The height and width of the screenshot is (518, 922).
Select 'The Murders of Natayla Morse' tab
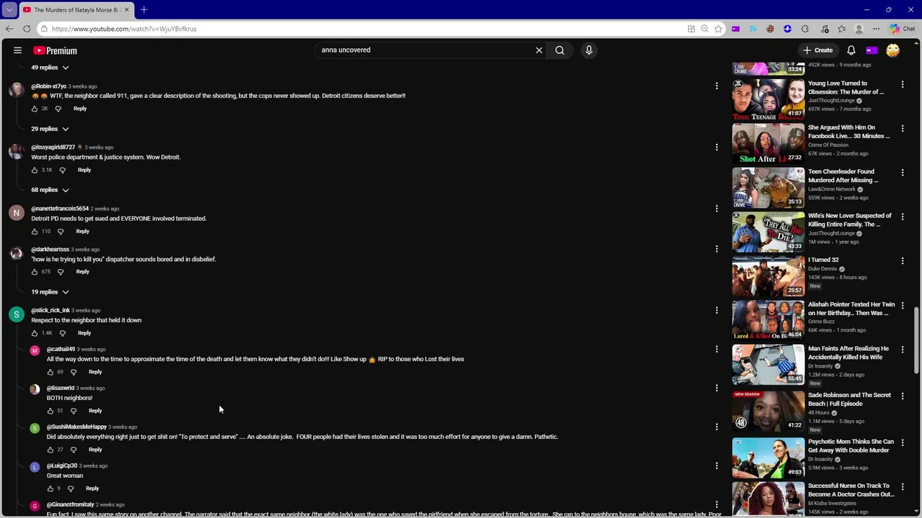point(76,10)
